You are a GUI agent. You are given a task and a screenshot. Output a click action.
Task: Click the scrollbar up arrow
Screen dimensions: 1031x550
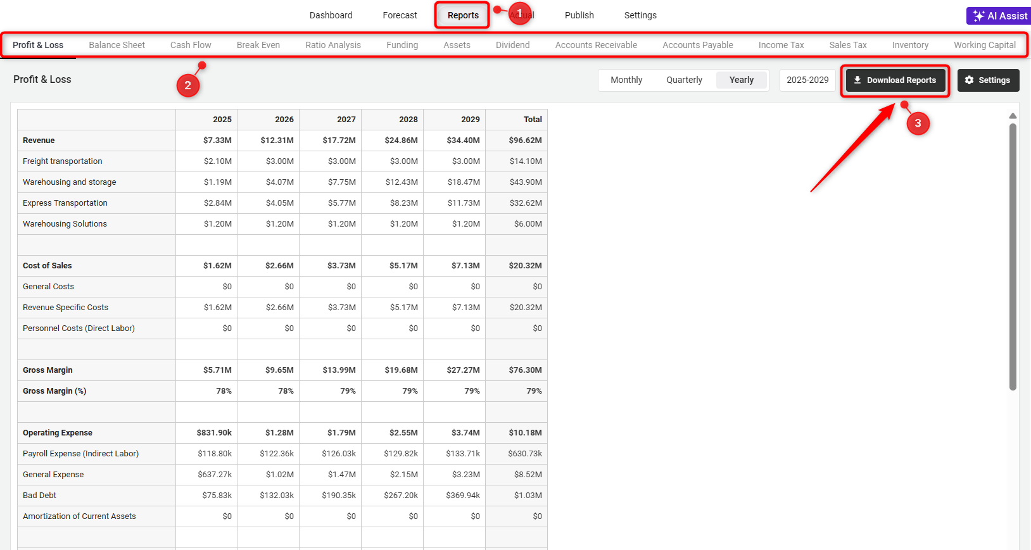(1013, 116)
